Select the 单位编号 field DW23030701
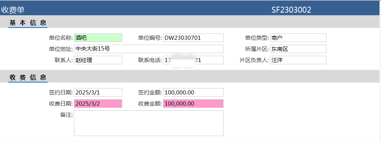The width and height of the screenshot is (381, 142). 193,38
